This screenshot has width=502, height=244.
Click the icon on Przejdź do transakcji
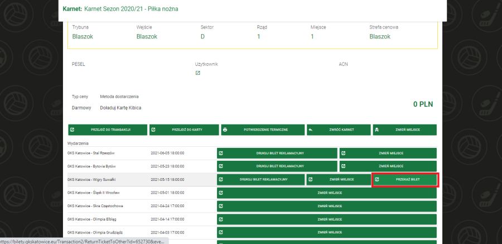pos(72,130)
